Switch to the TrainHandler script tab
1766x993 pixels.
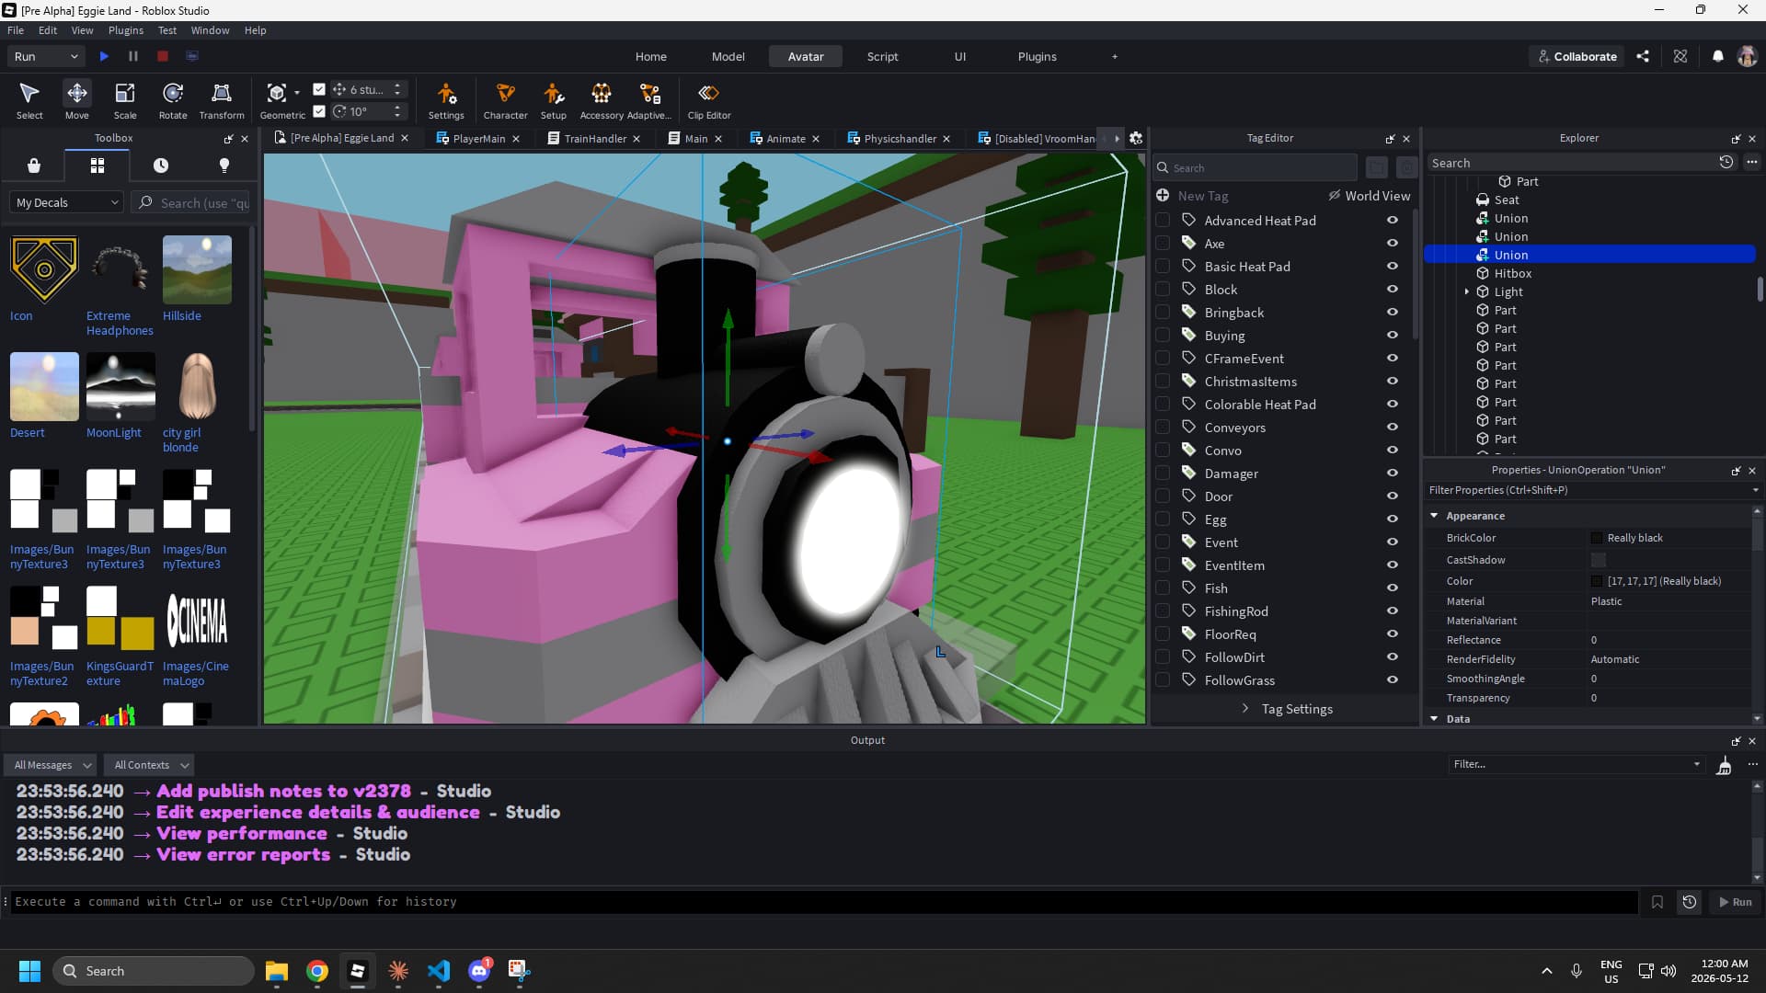click(594, 139)
